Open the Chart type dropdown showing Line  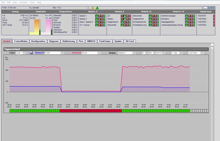[21, 53]
